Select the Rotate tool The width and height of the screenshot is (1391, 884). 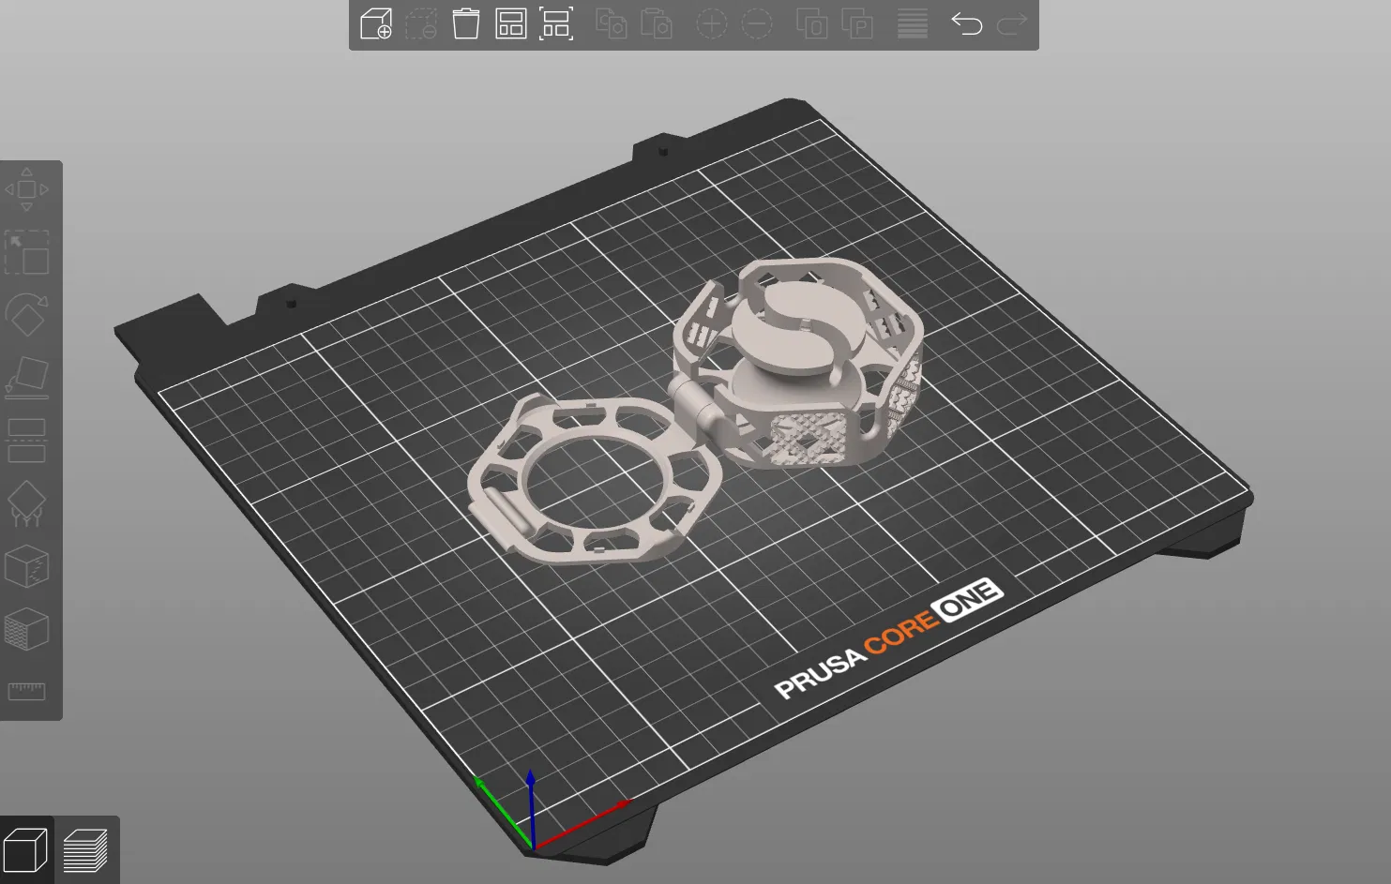[x=26, y=315]
